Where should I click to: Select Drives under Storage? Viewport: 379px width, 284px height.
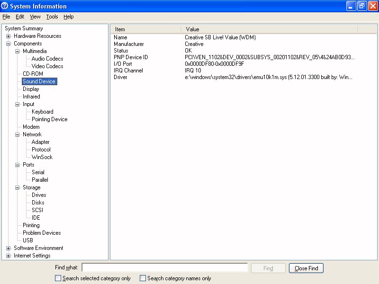pyautogui.click(x=39, y=195)
